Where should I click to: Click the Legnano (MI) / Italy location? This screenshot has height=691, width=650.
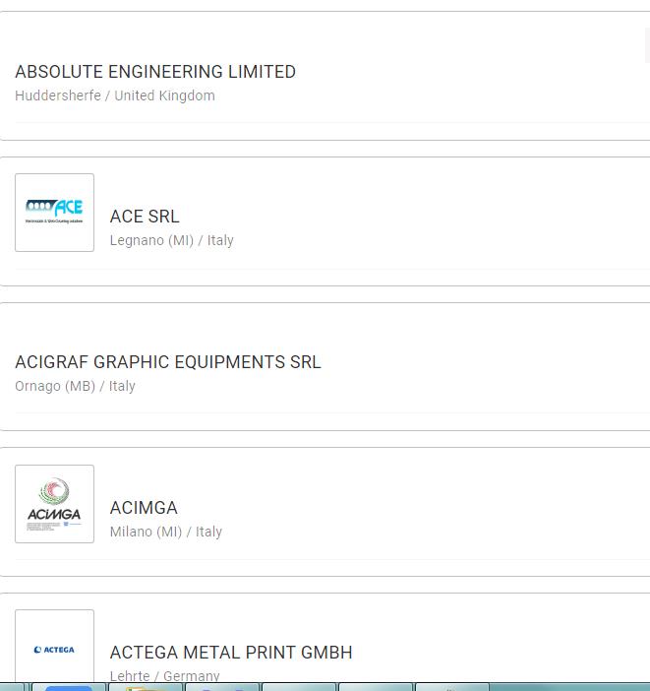[x=172, y=241]
